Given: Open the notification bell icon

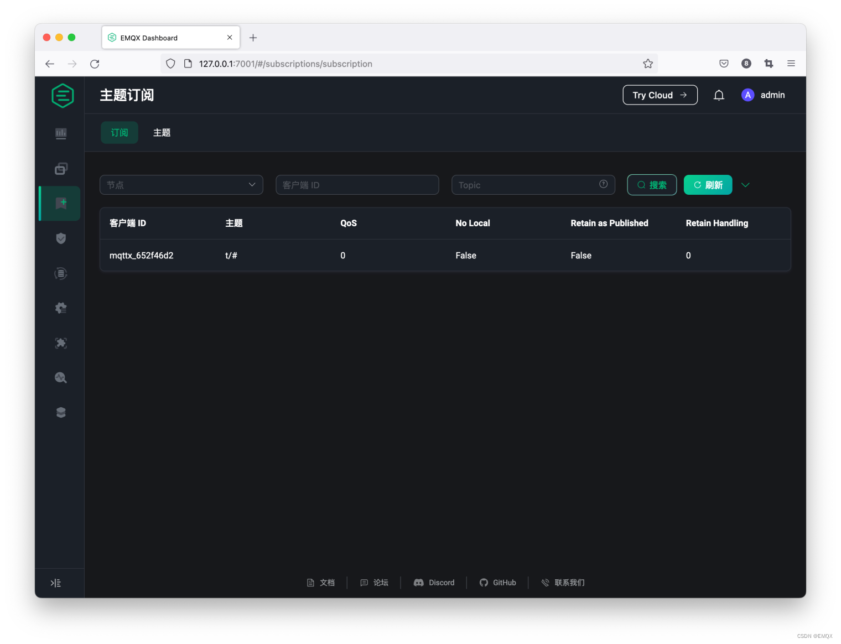Looking at the screenshot, I should [x=719, y=95].
